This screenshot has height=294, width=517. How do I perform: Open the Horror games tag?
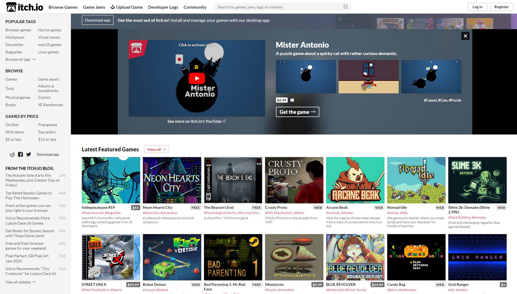[x=50, y=30]
